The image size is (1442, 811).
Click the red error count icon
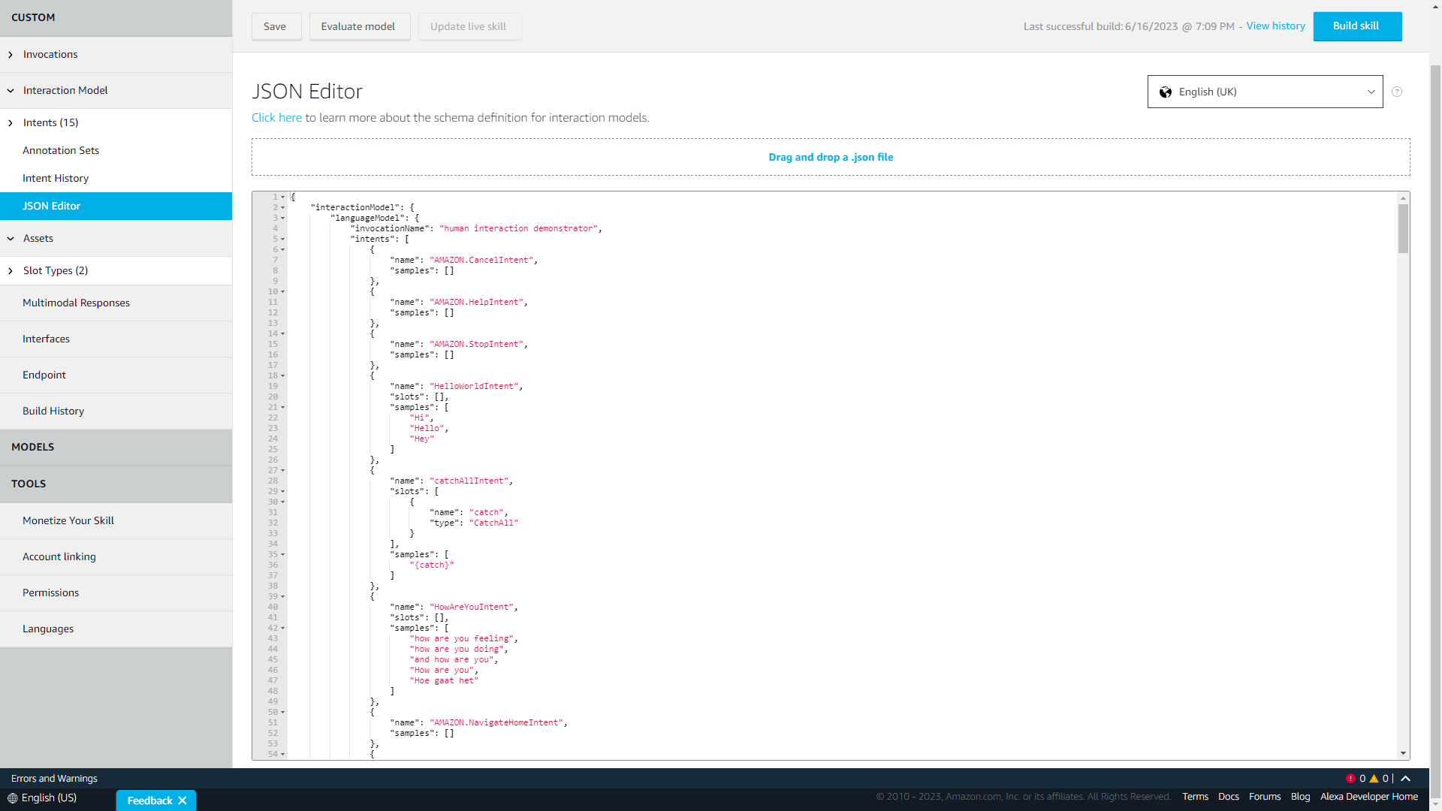pos(1350,779)
